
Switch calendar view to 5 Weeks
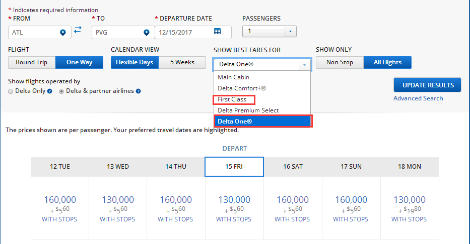tap(182, 62)
